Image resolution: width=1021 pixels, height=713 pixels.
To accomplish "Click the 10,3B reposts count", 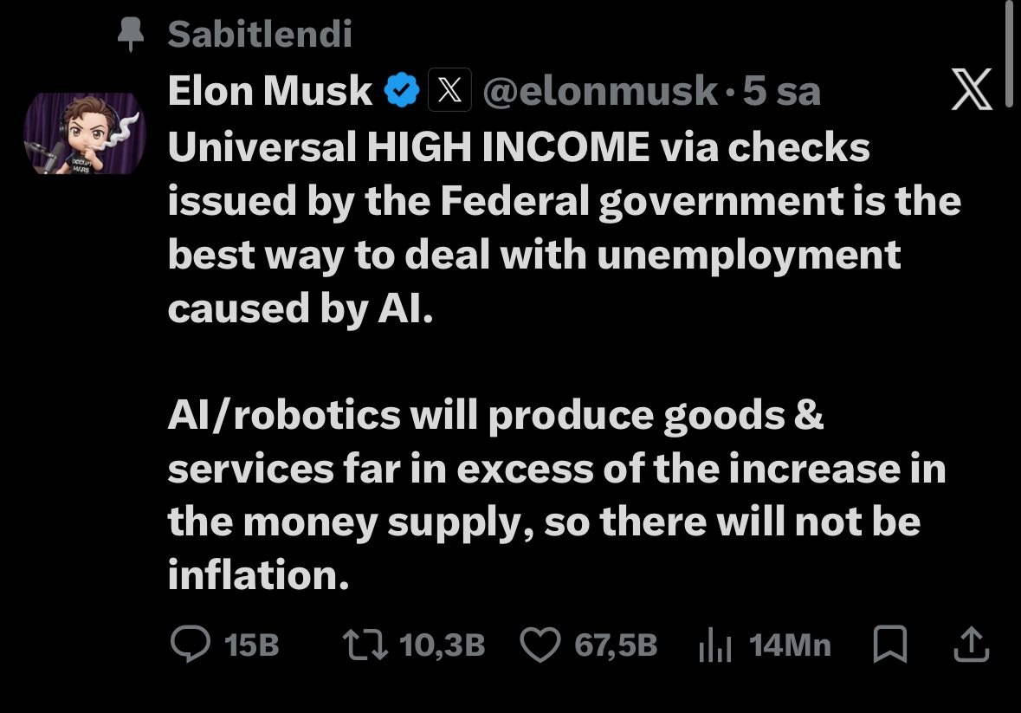I will point(443,645).
